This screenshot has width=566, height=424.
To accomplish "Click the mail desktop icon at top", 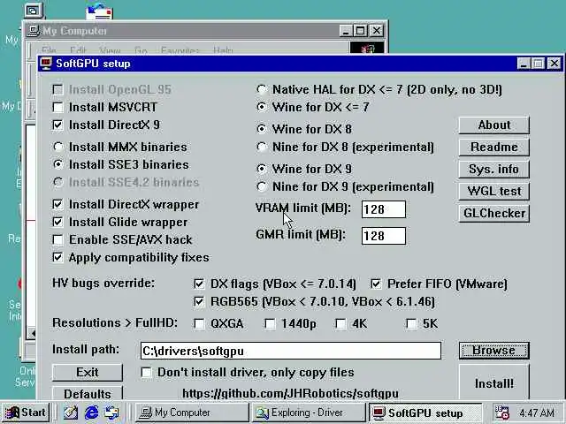I will coord(99,11).
